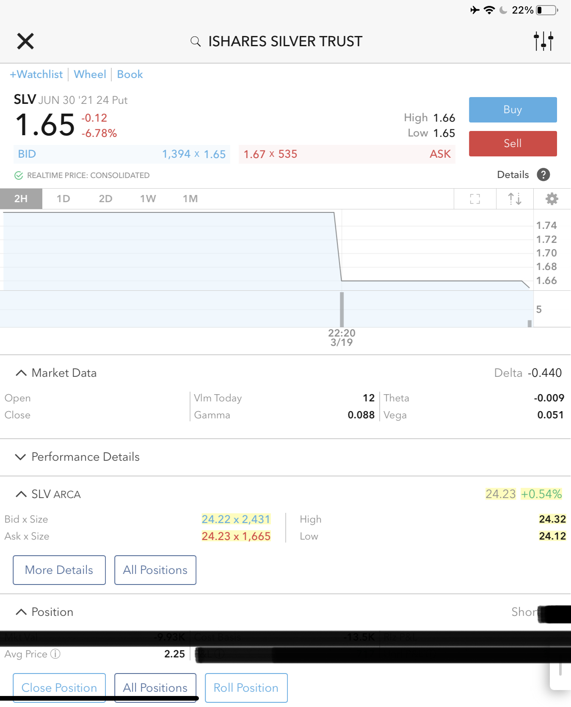Switch chart to 1M timeframe
This screenshot has width=571, height=707.
tap(190, 199)
